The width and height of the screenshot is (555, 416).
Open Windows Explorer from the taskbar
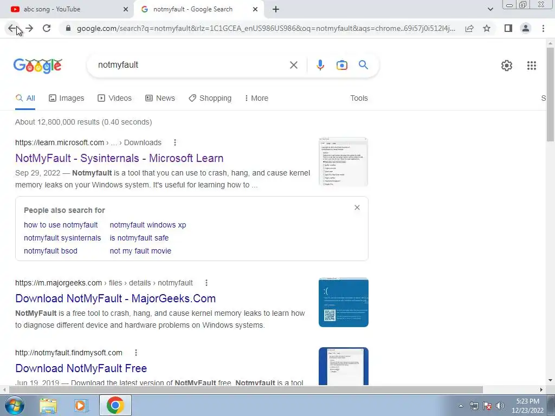click(x=48, y=405)
